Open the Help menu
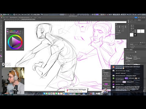The height and width of the screenshot is (109, 146). click(42, 15)
